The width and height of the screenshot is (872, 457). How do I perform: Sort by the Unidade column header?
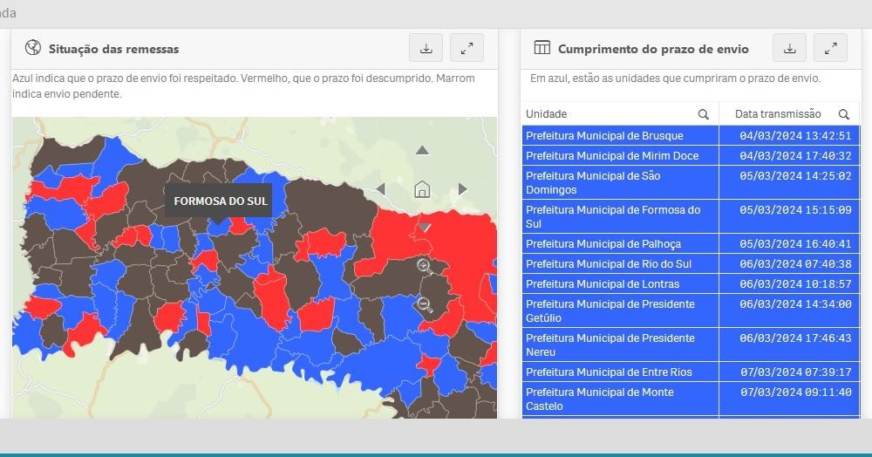[546, 114]
